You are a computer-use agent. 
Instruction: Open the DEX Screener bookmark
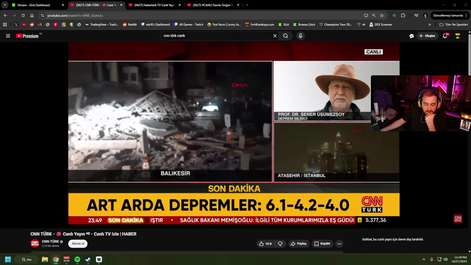(x=380, y=25)
